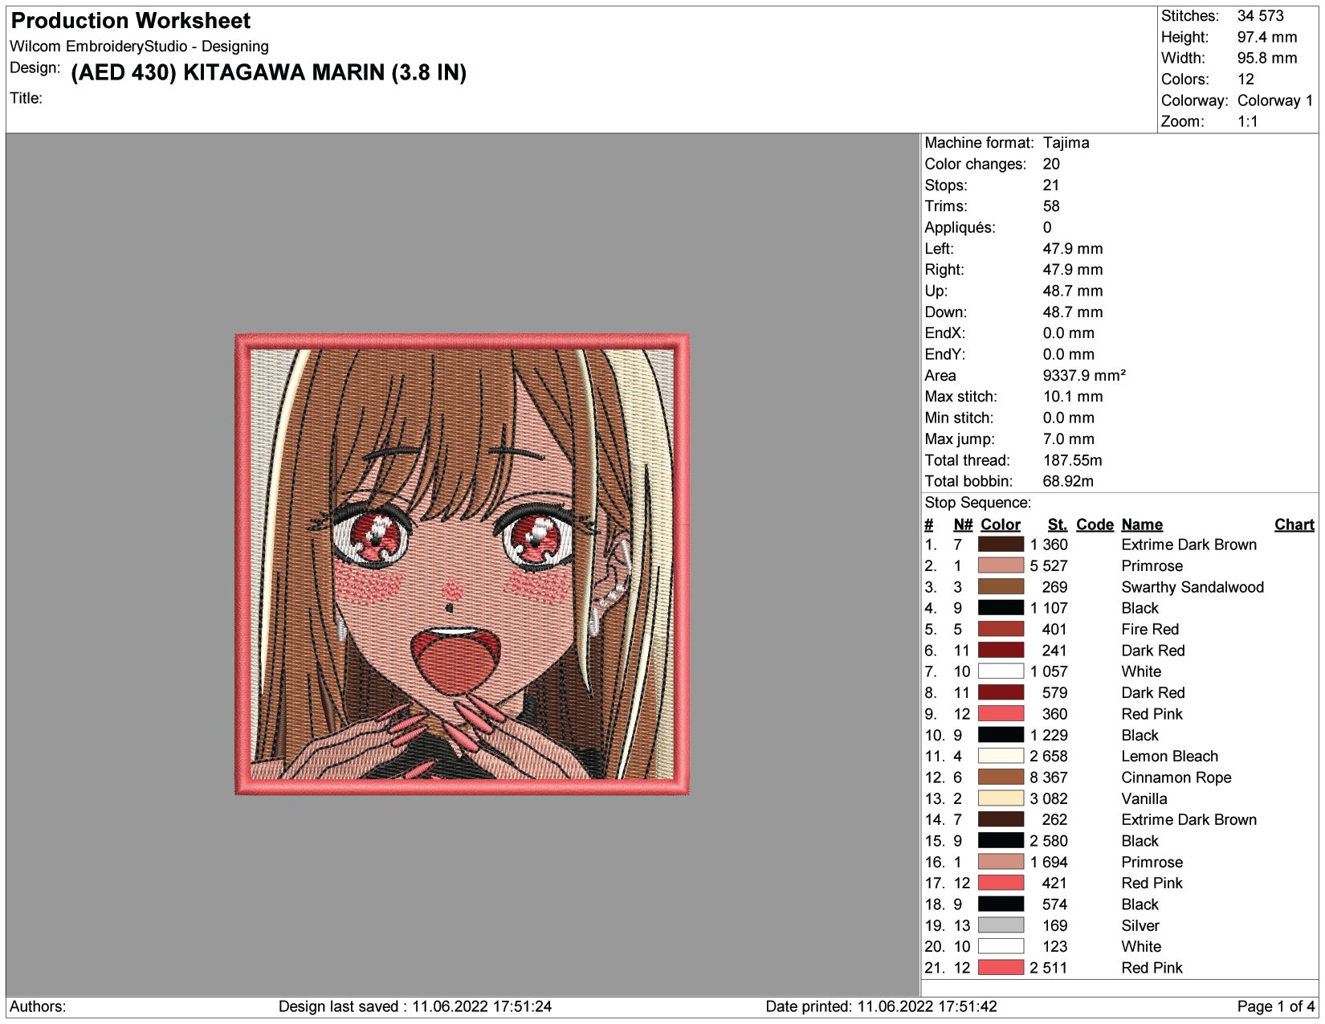Click the Extrime Dark Brown swatch in row 1
This screenshot has height=1024, width=1325.
tap(1001, 545)
